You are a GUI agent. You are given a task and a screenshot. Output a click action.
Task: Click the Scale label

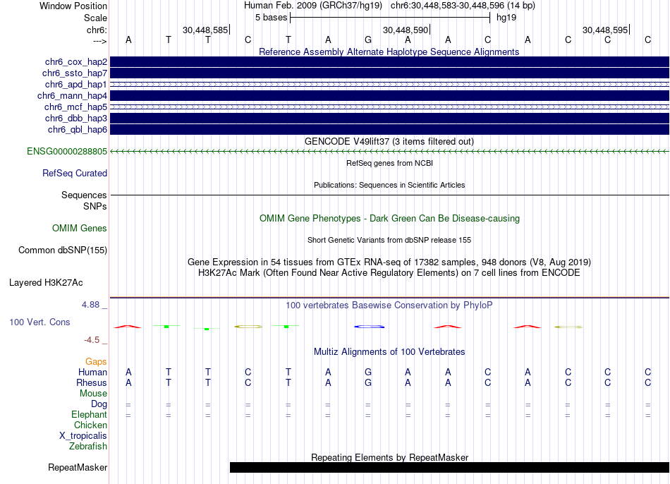95,18
